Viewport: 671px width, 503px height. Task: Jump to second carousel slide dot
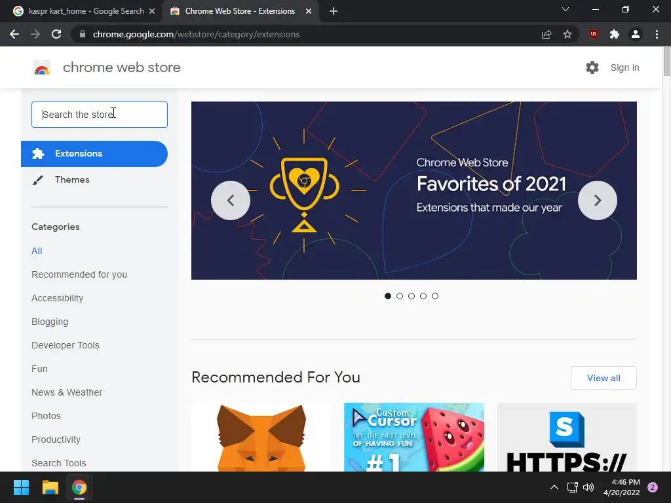point(400,296)
